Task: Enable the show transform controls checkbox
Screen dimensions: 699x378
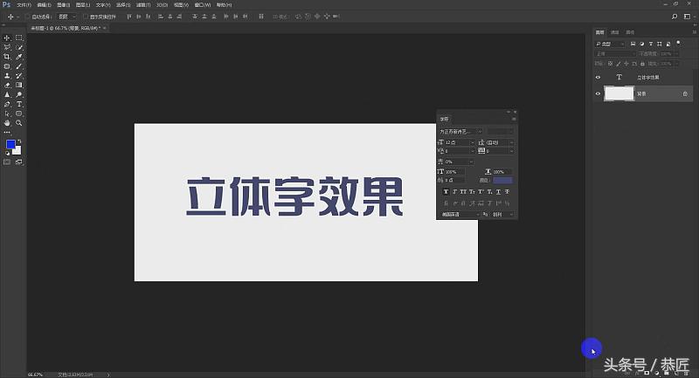Action: pyautogui.click(x=86, y=17)
